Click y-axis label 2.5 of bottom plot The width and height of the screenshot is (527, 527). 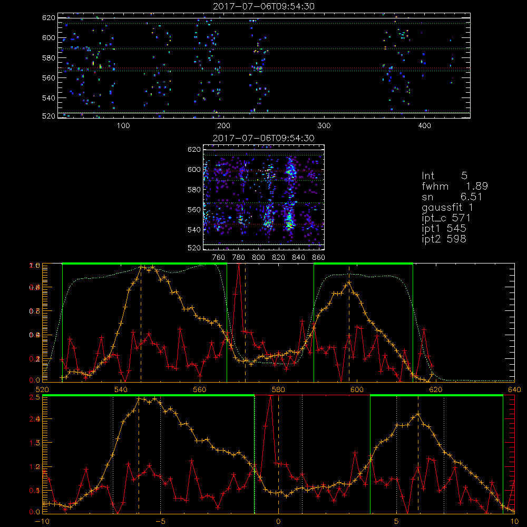click(x=35, y=397)
